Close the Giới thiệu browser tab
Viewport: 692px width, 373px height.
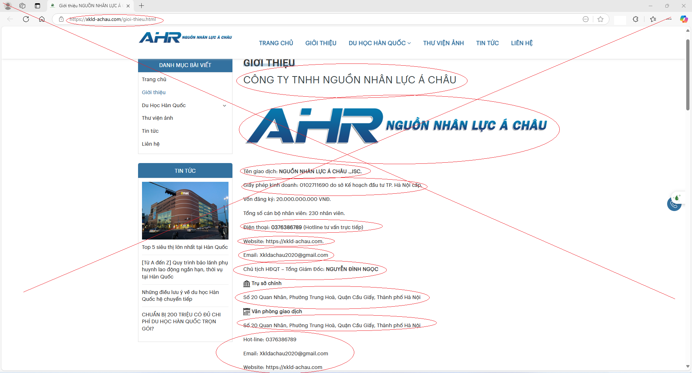(x=128, y=6)
